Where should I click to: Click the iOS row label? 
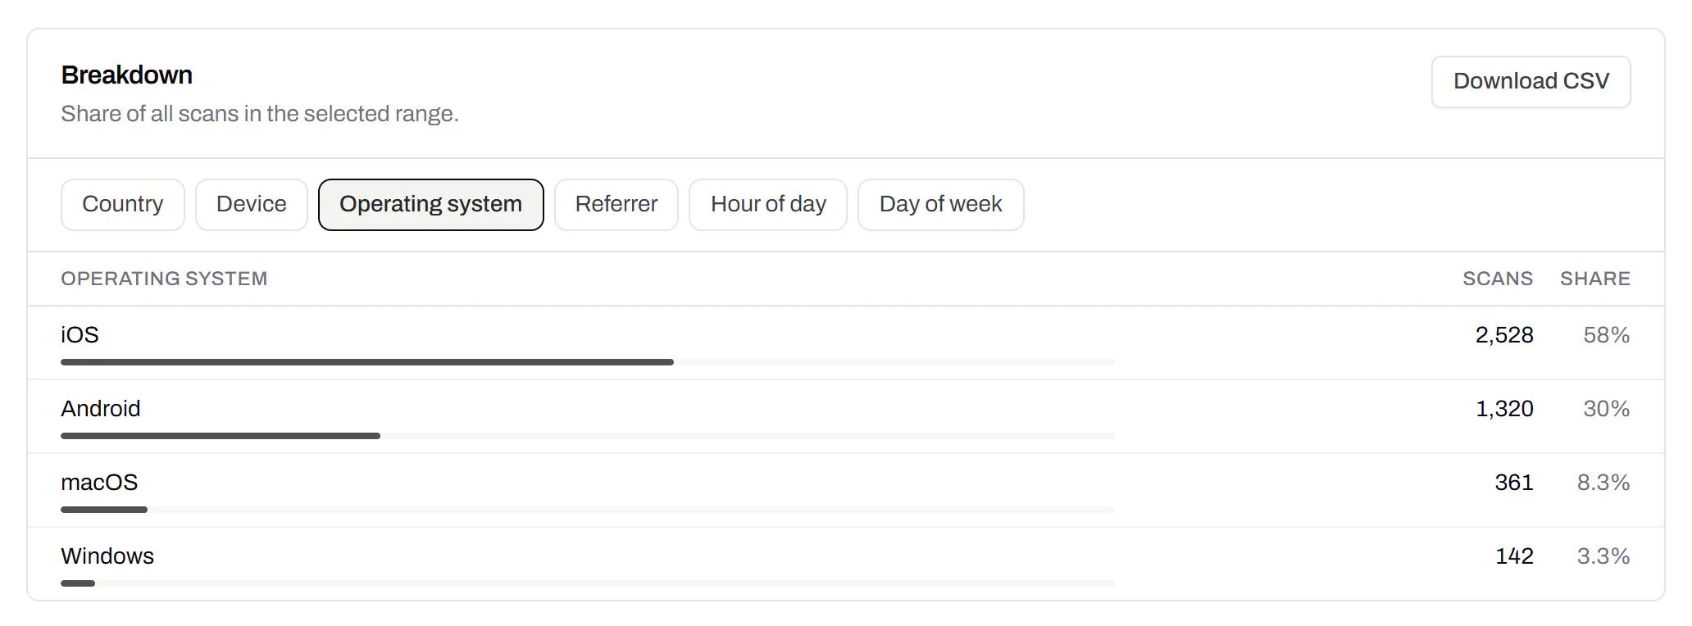80,335
